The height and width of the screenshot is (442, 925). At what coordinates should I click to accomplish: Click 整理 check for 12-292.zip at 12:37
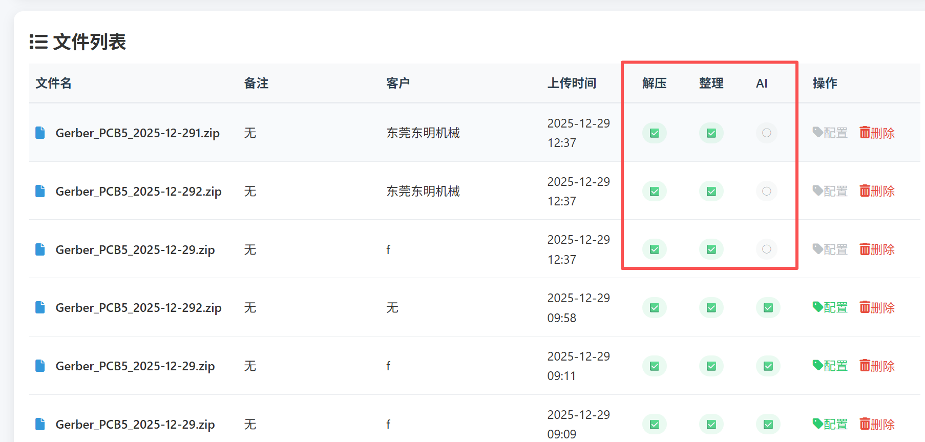[x=711, y=192]
